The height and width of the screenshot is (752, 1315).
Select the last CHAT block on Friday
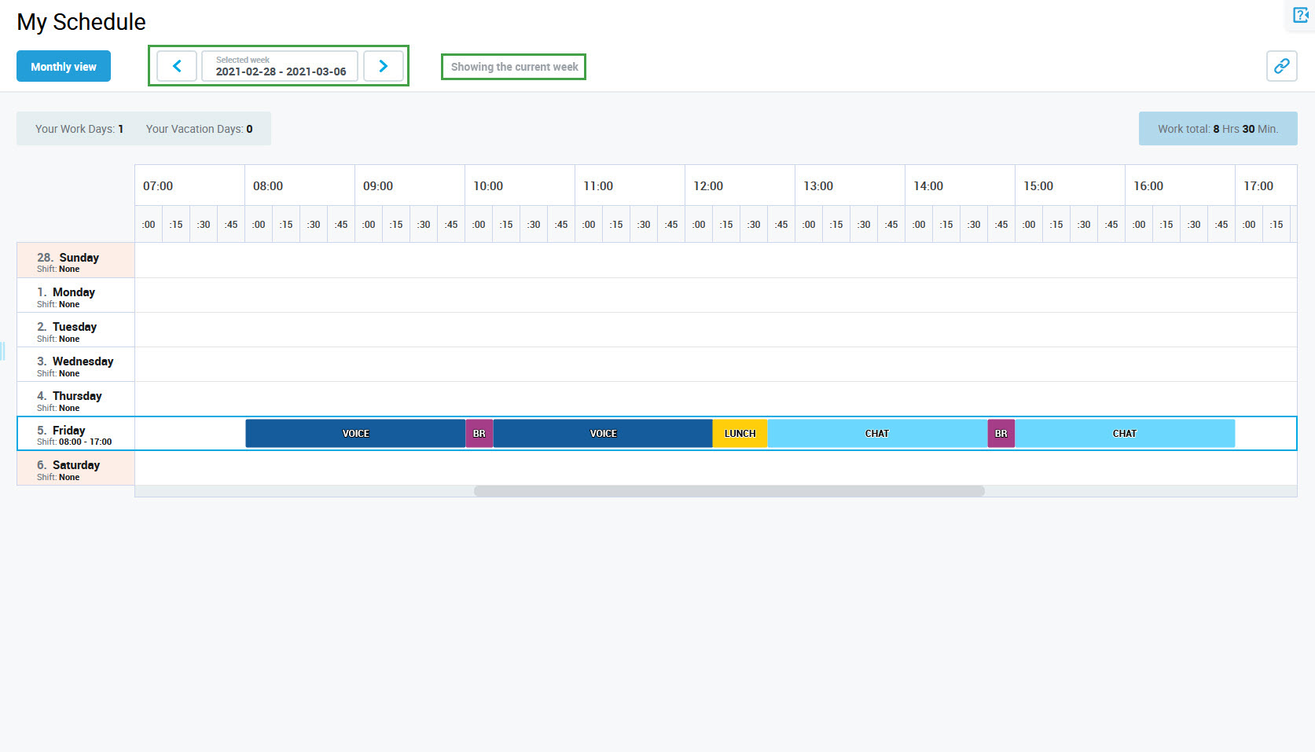tap(1124, 434)
